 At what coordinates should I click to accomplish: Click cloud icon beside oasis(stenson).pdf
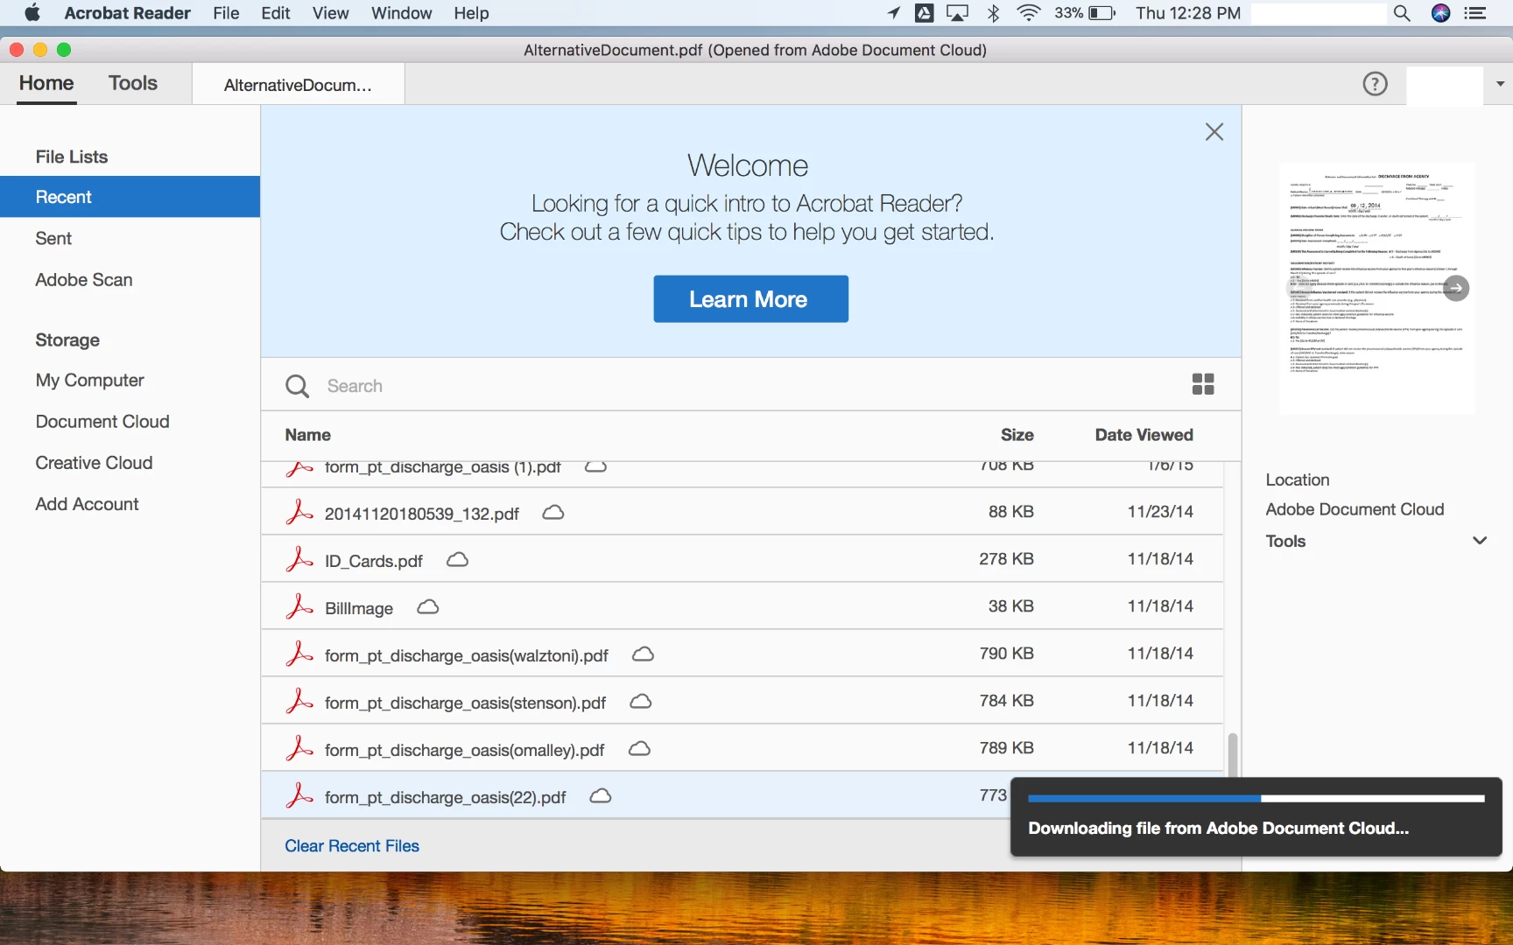pyautogui.click(x=641, y=701)
